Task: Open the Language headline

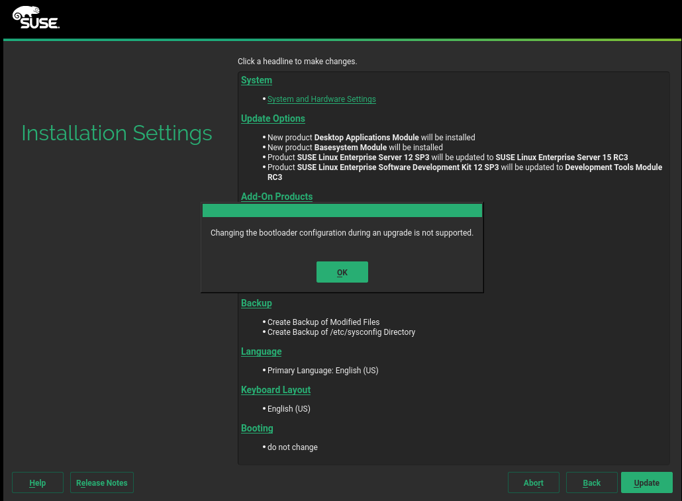Action: 261,351
